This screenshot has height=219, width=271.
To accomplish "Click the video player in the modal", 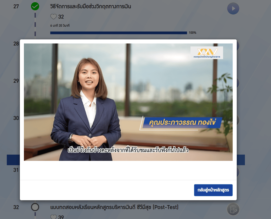I will pos(128,102).
